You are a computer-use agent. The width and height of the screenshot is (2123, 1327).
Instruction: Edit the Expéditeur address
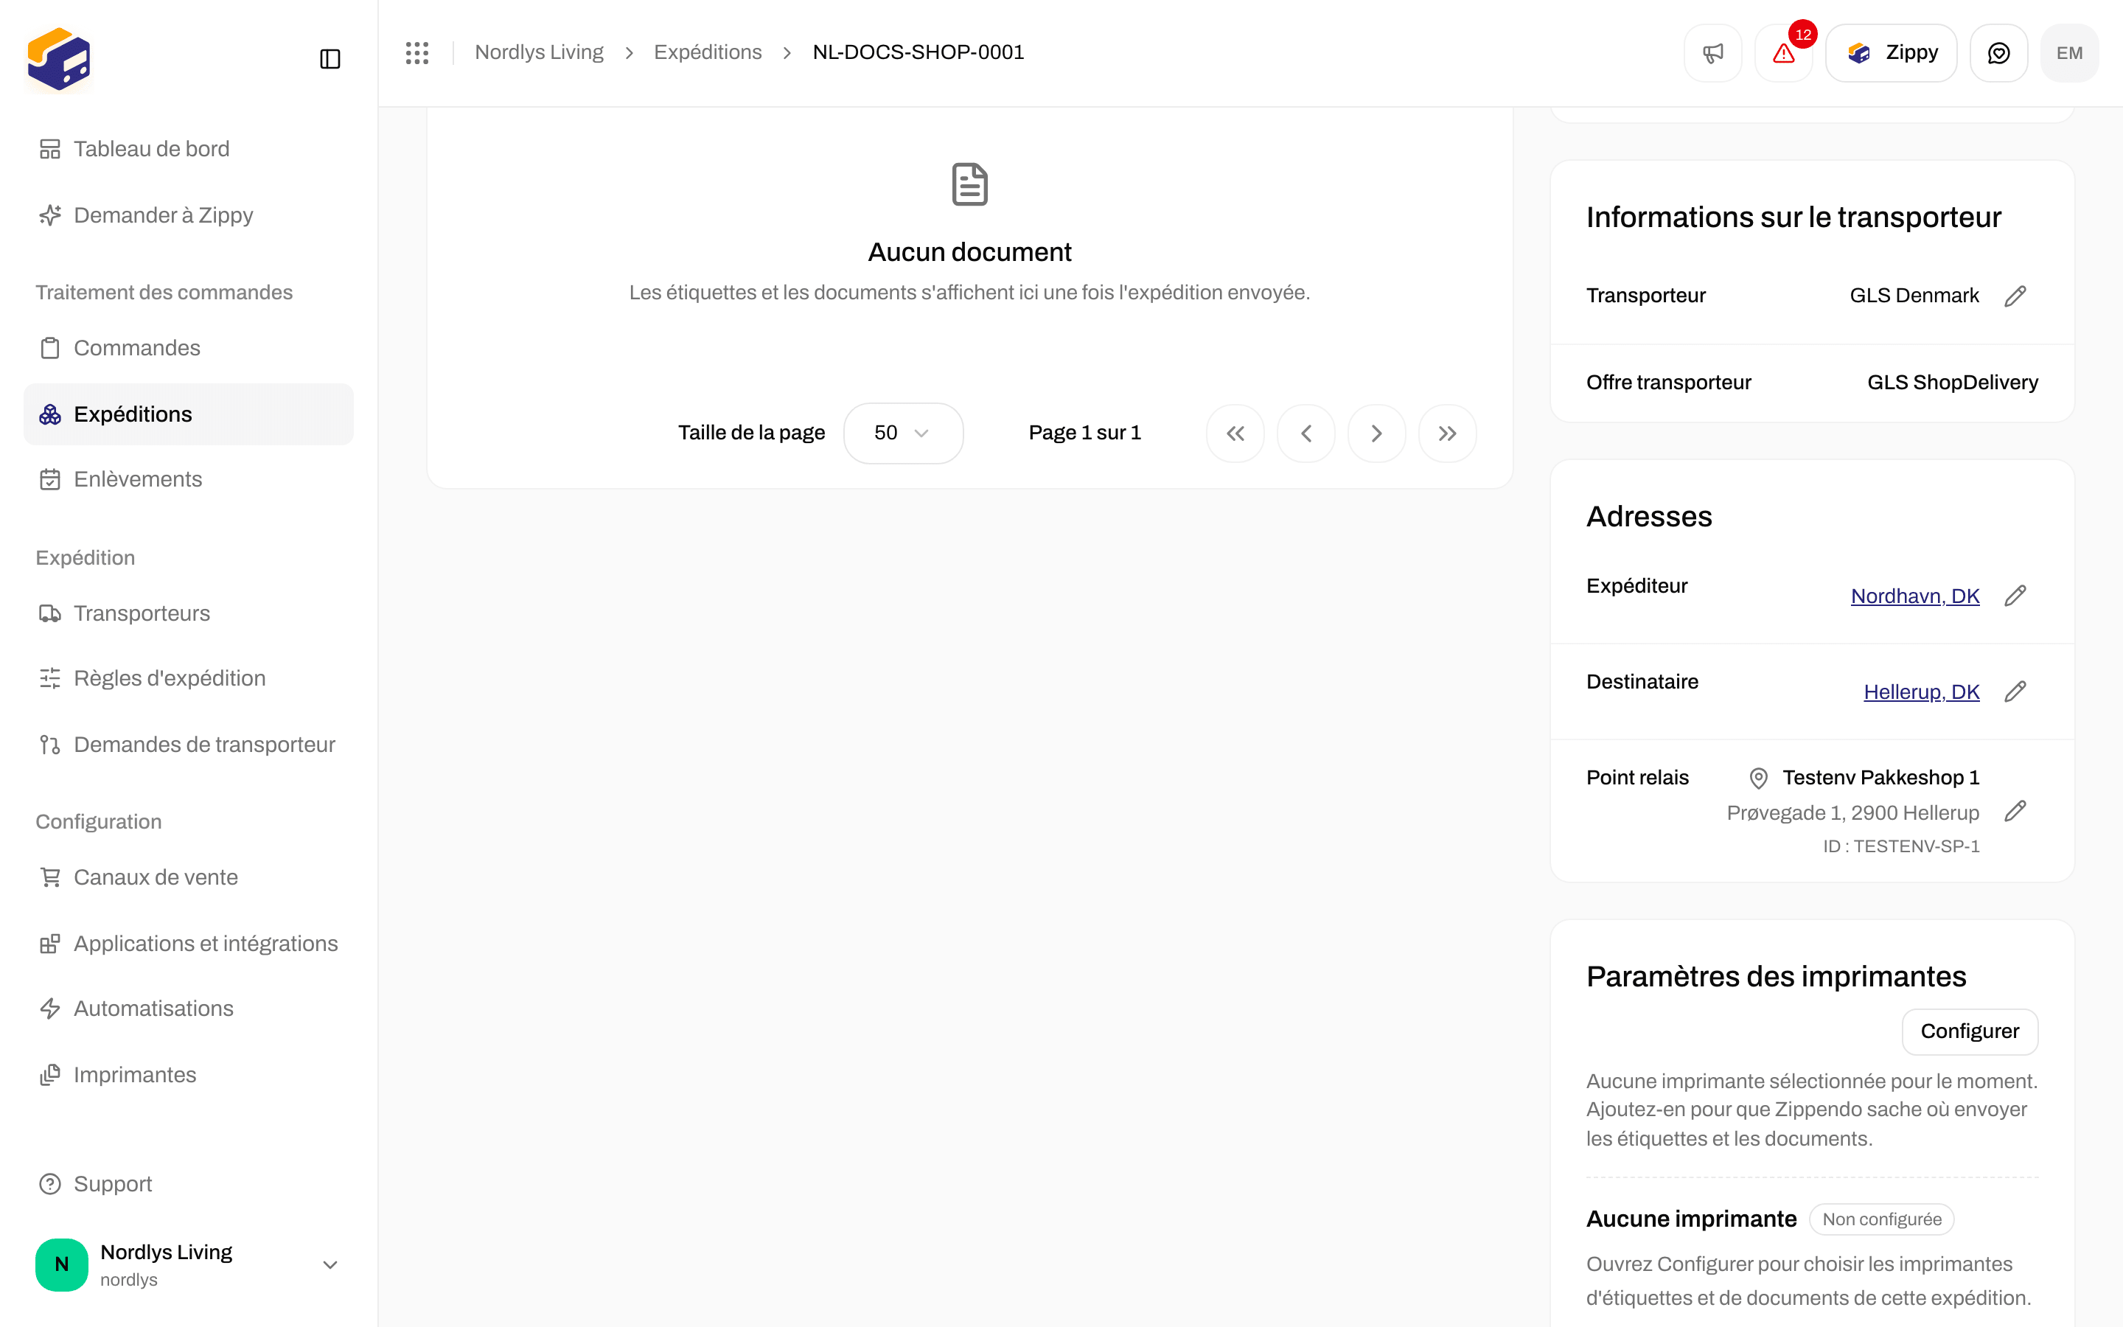coord(2015,596)
